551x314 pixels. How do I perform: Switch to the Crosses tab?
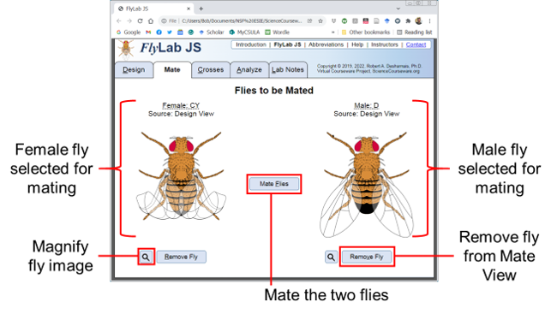click(211, 70)
